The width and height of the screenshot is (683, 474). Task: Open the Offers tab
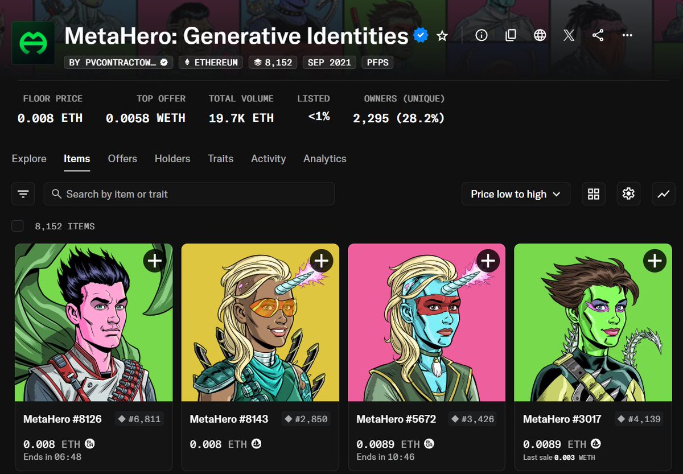[x=122, y=159]
